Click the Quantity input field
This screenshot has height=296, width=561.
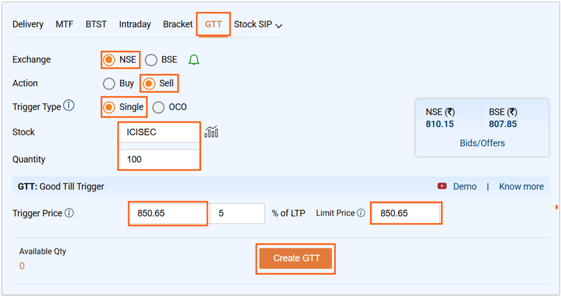(x=159, y=159)
